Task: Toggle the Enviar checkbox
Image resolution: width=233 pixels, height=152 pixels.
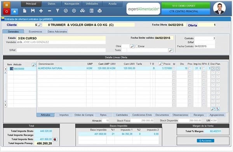Action: click(137, 46)
